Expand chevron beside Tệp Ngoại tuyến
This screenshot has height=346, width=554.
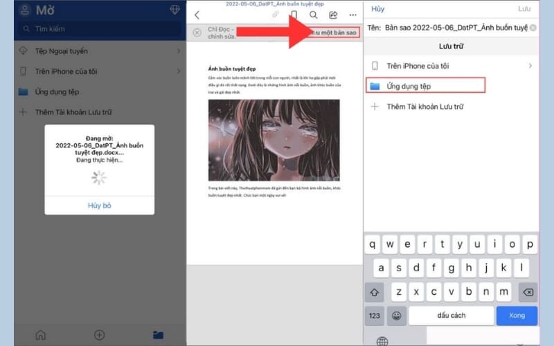(x=179, y=51)
